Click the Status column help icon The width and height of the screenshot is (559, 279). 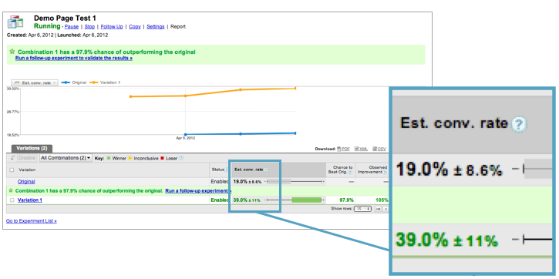(x=227, y=170)
